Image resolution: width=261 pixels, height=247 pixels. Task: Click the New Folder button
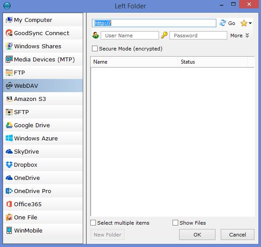(x=107, y=234)
